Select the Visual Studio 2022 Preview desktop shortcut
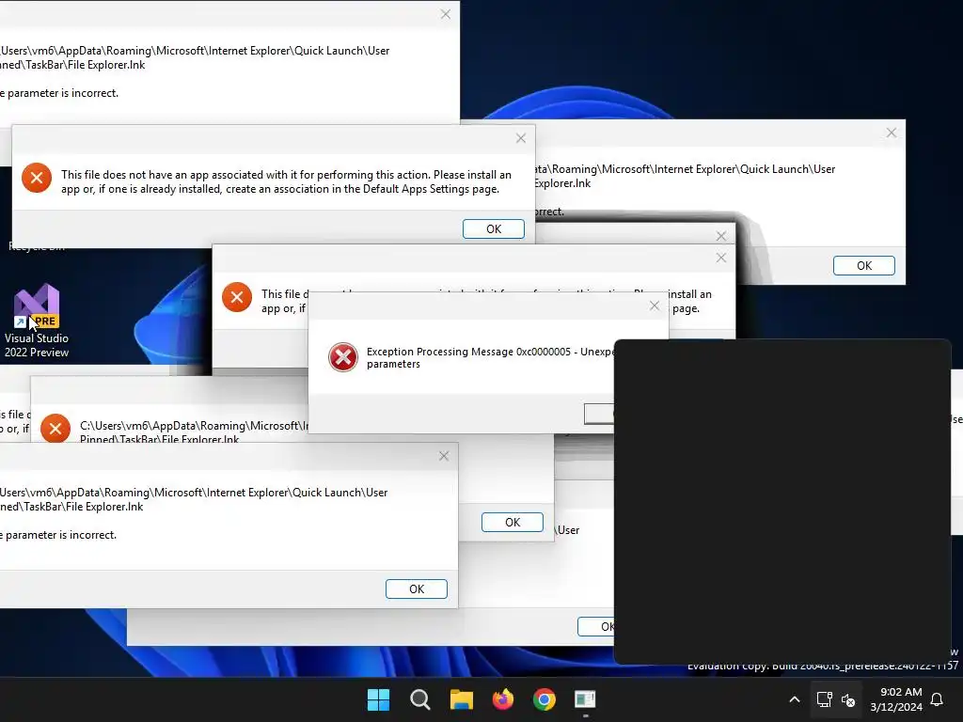 pos(37,321)
